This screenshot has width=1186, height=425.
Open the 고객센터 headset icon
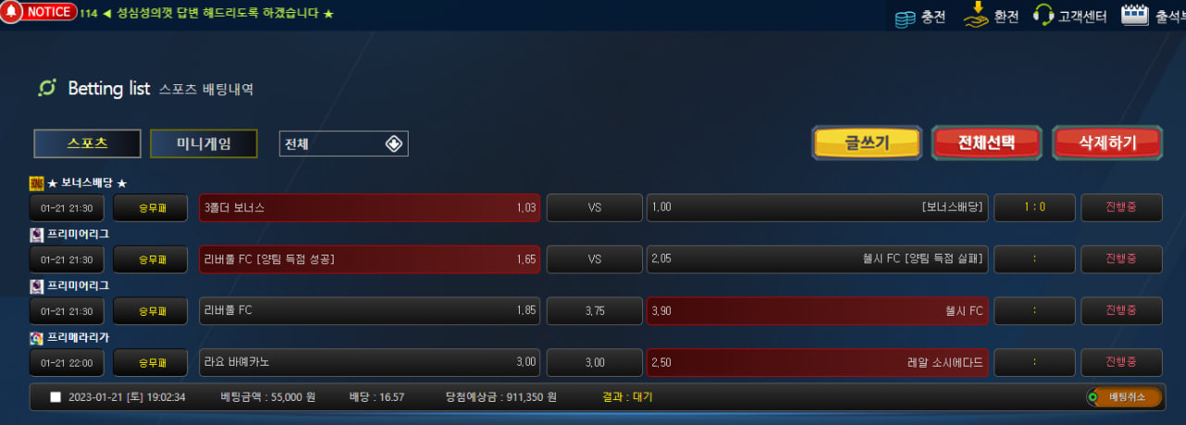click(1043, 15)
